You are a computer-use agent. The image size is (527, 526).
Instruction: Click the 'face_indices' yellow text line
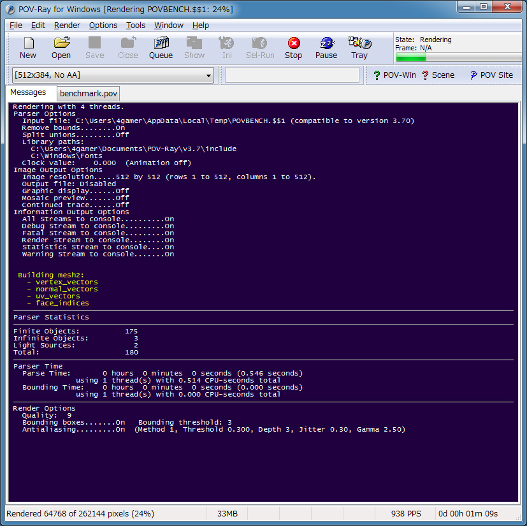(62, 303)
